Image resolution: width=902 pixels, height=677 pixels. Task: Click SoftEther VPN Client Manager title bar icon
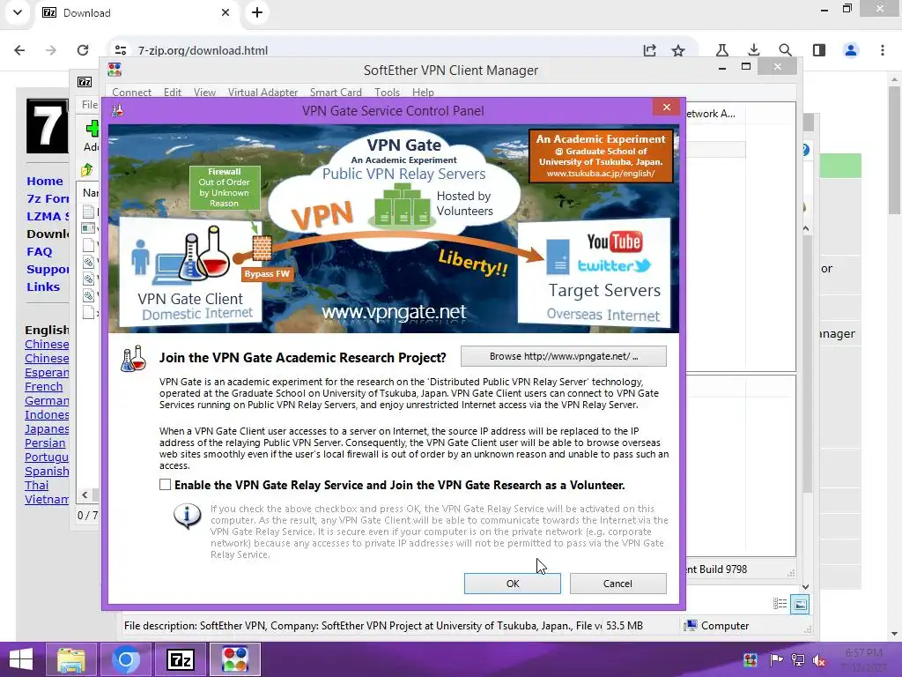(115, 70)
